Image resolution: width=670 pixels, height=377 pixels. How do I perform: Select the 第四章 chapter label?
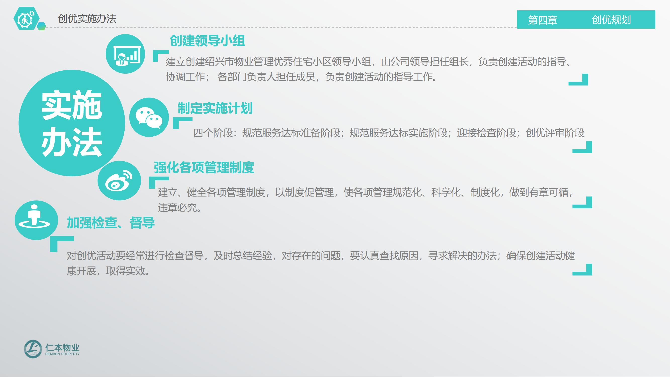click(x=543, y=20)
